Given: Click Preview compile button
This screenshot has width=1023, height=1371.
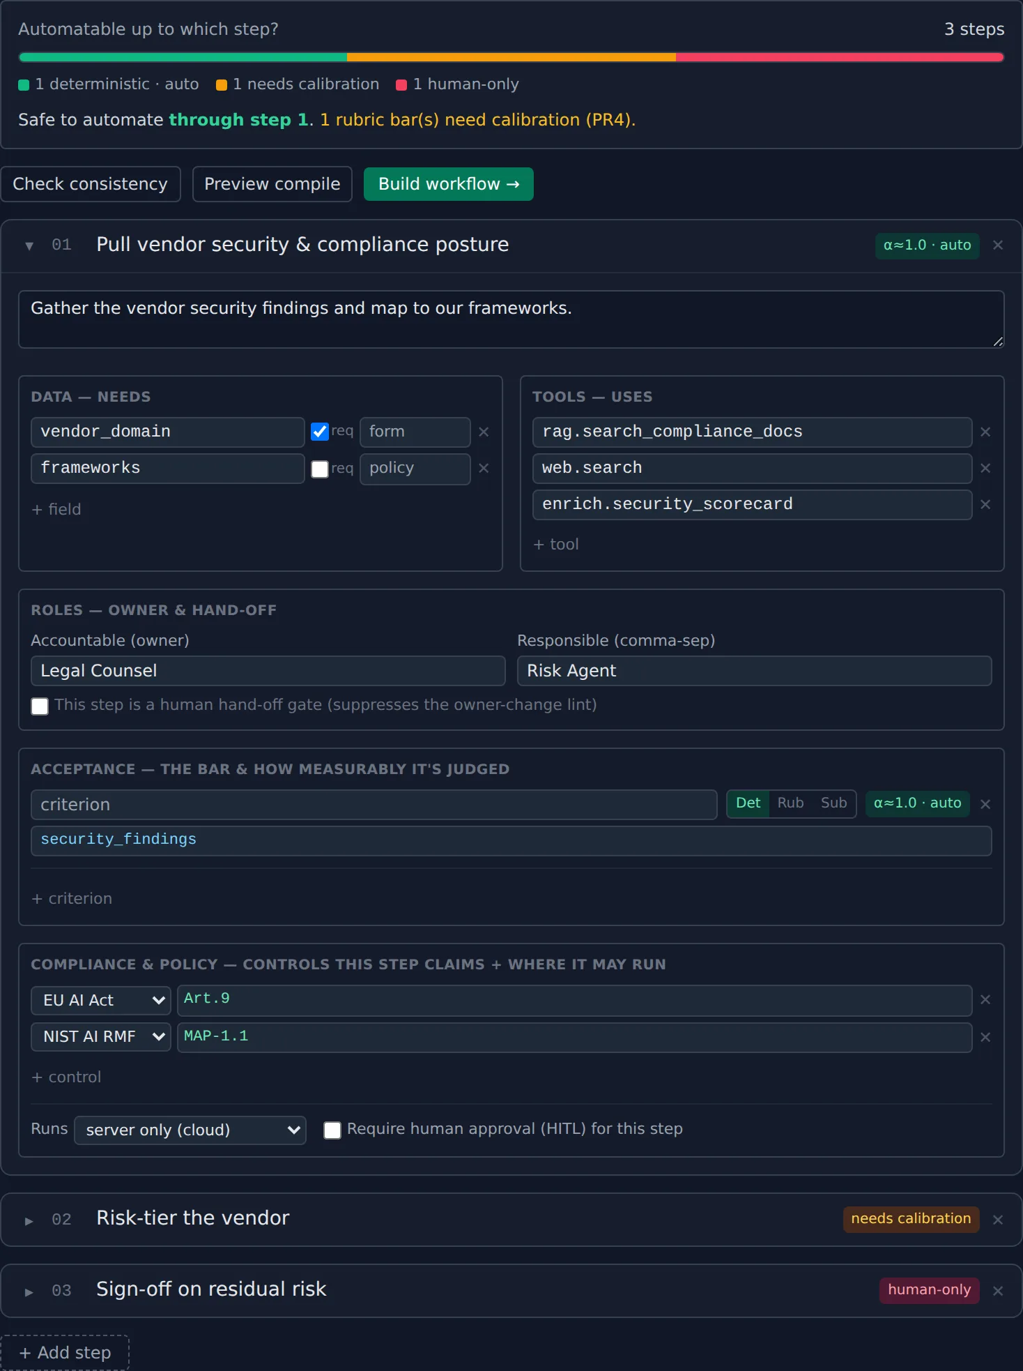Looking at the screenshot, I should coord(272,184).
